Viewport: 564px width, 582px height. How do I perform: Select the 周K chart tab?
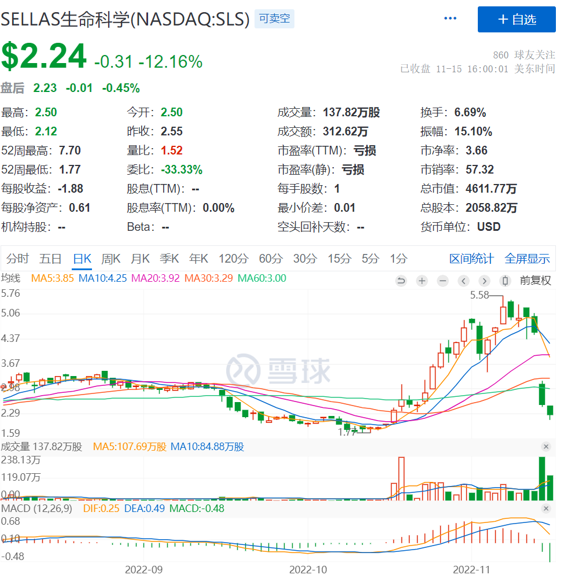click(x=111, y=259)
